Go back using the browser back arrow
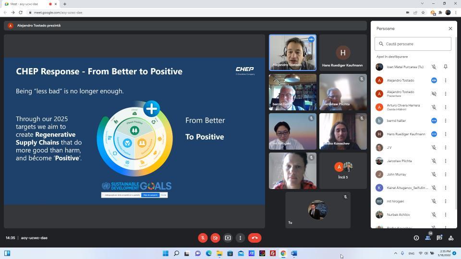 (5, 12)
